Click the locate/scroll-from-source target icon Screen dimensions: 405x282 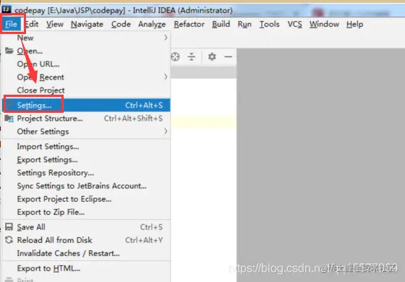(175, 56)
